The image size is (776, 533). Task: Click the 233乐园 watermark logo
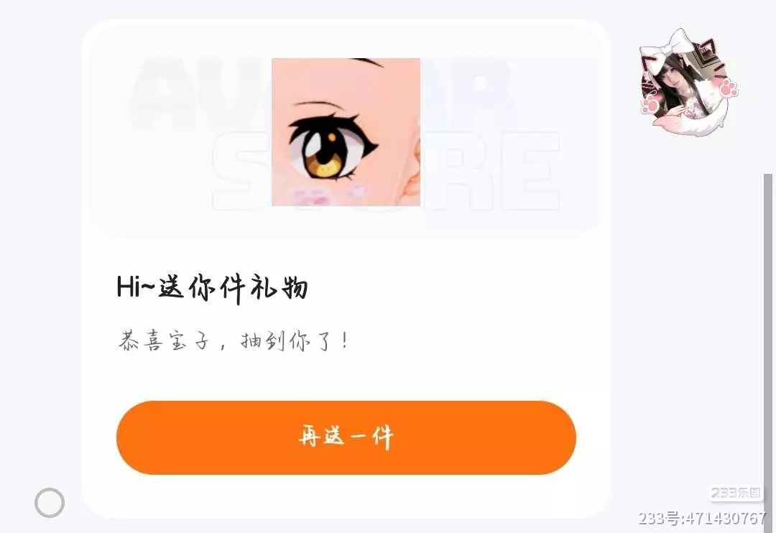click(736, 493)
